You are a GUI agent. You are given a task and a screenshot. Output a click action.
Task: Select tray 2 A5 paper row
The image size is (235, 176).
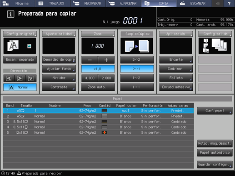coord(98,116)
